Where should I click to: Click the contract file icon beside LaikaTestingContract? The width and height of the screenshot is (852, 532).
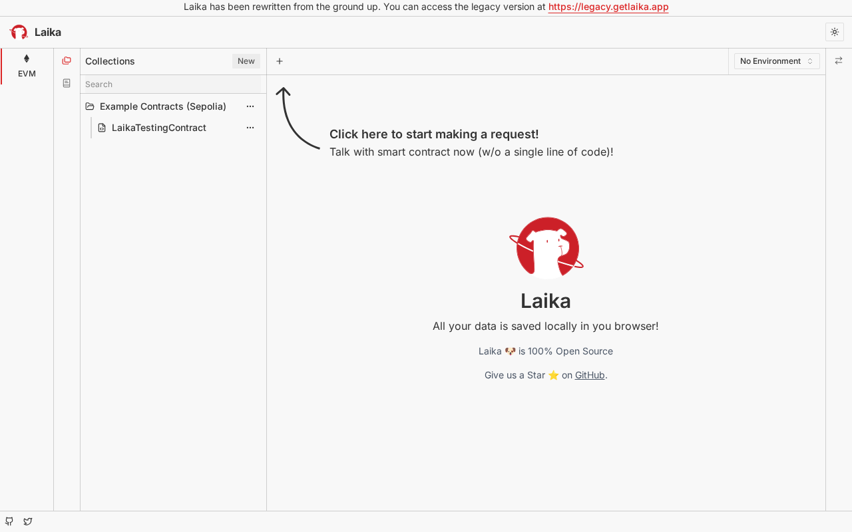(x=102, y=128)
